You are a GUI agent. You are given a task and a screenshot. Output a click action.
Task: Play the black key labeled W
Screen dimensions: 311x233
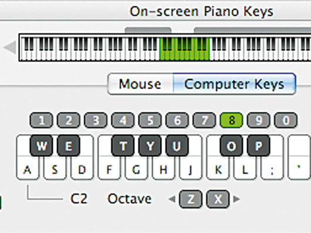[x=41, y=146]
